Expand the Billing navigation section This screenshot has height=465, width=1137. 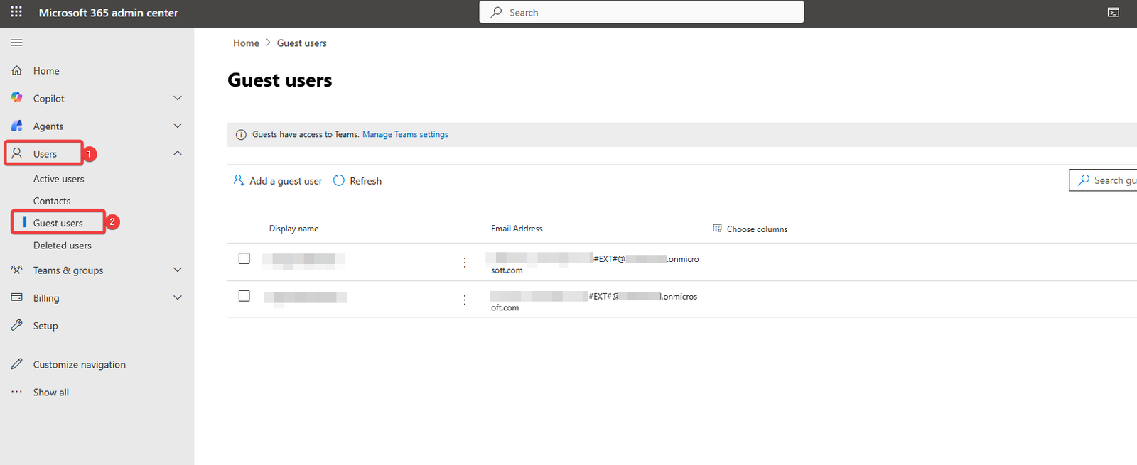[178, 297]
